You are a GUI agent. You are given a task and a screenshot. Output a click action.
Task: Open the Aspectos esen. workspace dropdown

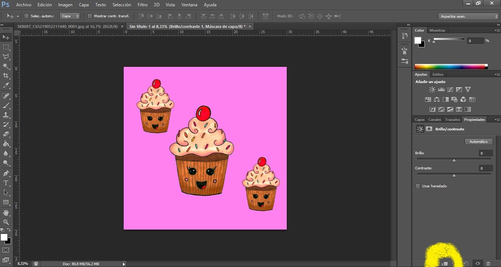[469, 16]
